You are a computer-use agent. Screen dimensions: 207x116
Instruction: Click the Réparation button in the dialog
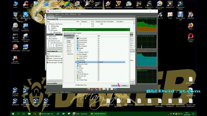tap(115, 85)
